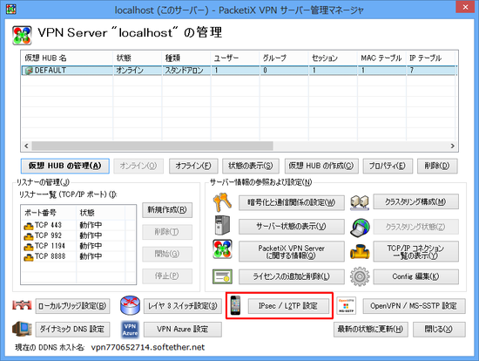Click the DEFAULT hub icon in list

tap(29, 71)
